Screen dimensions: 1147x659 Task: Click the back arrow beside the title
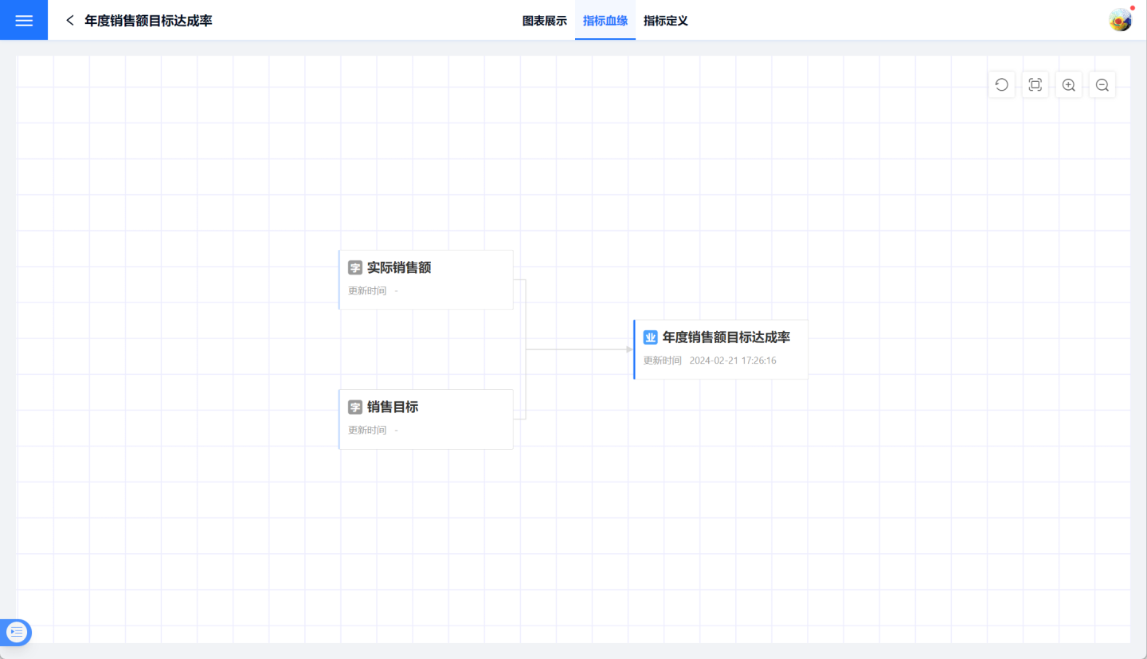pos(70,21)
